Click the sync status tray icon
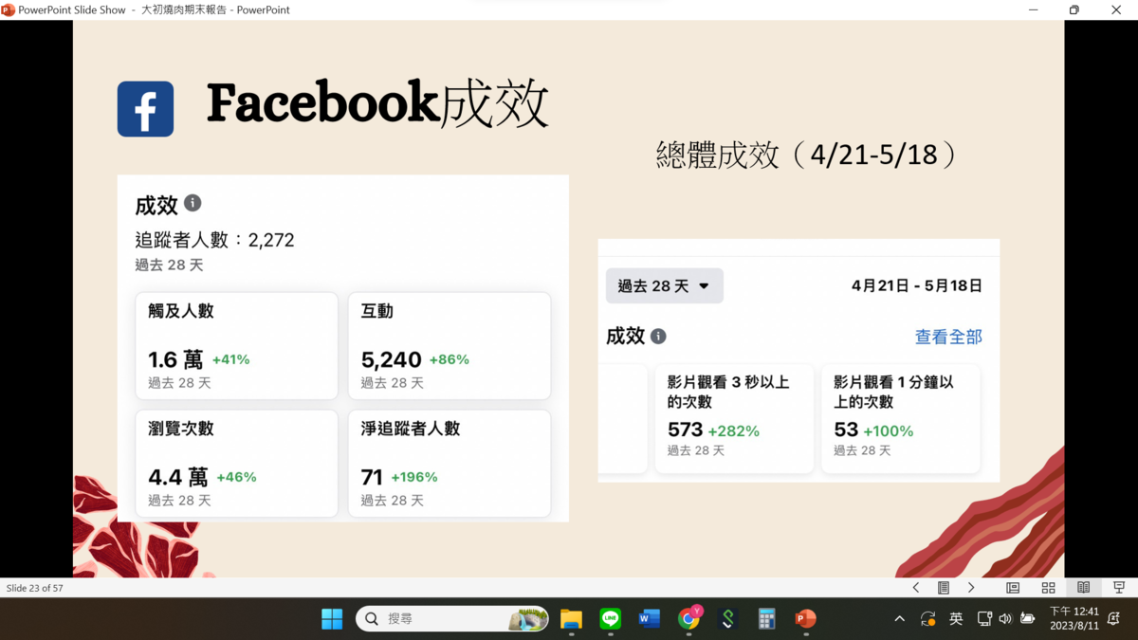The width and height of the screenshot is (1138, 640). (928, 619)
